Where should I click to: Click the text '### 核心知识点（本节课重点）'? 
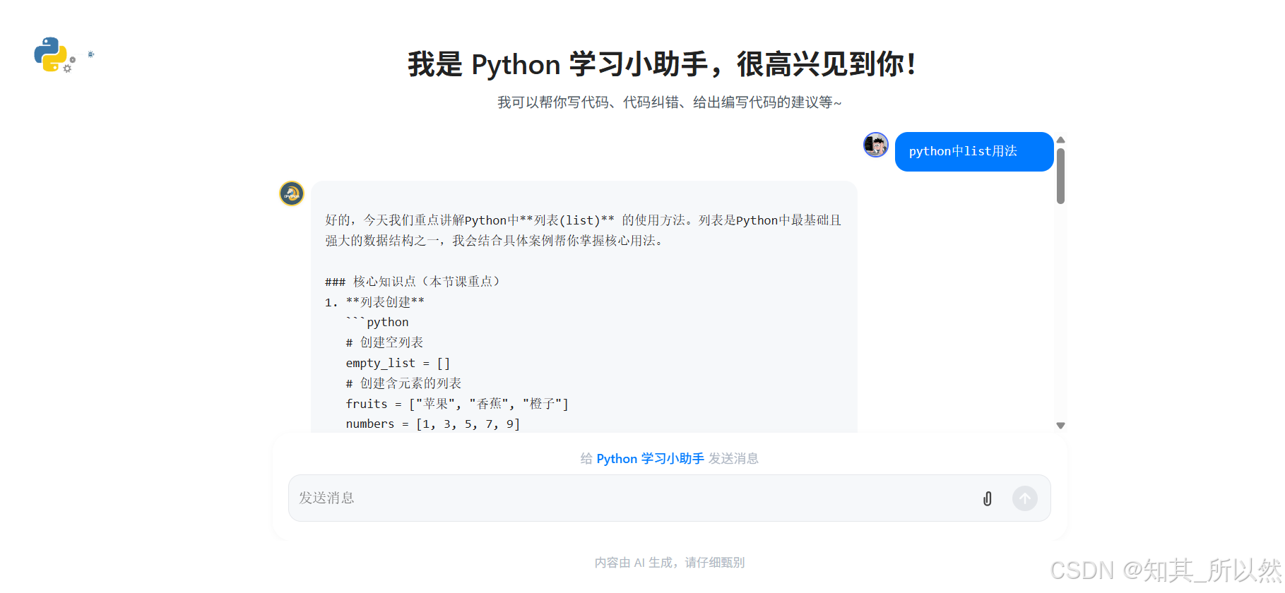(413, 282)
